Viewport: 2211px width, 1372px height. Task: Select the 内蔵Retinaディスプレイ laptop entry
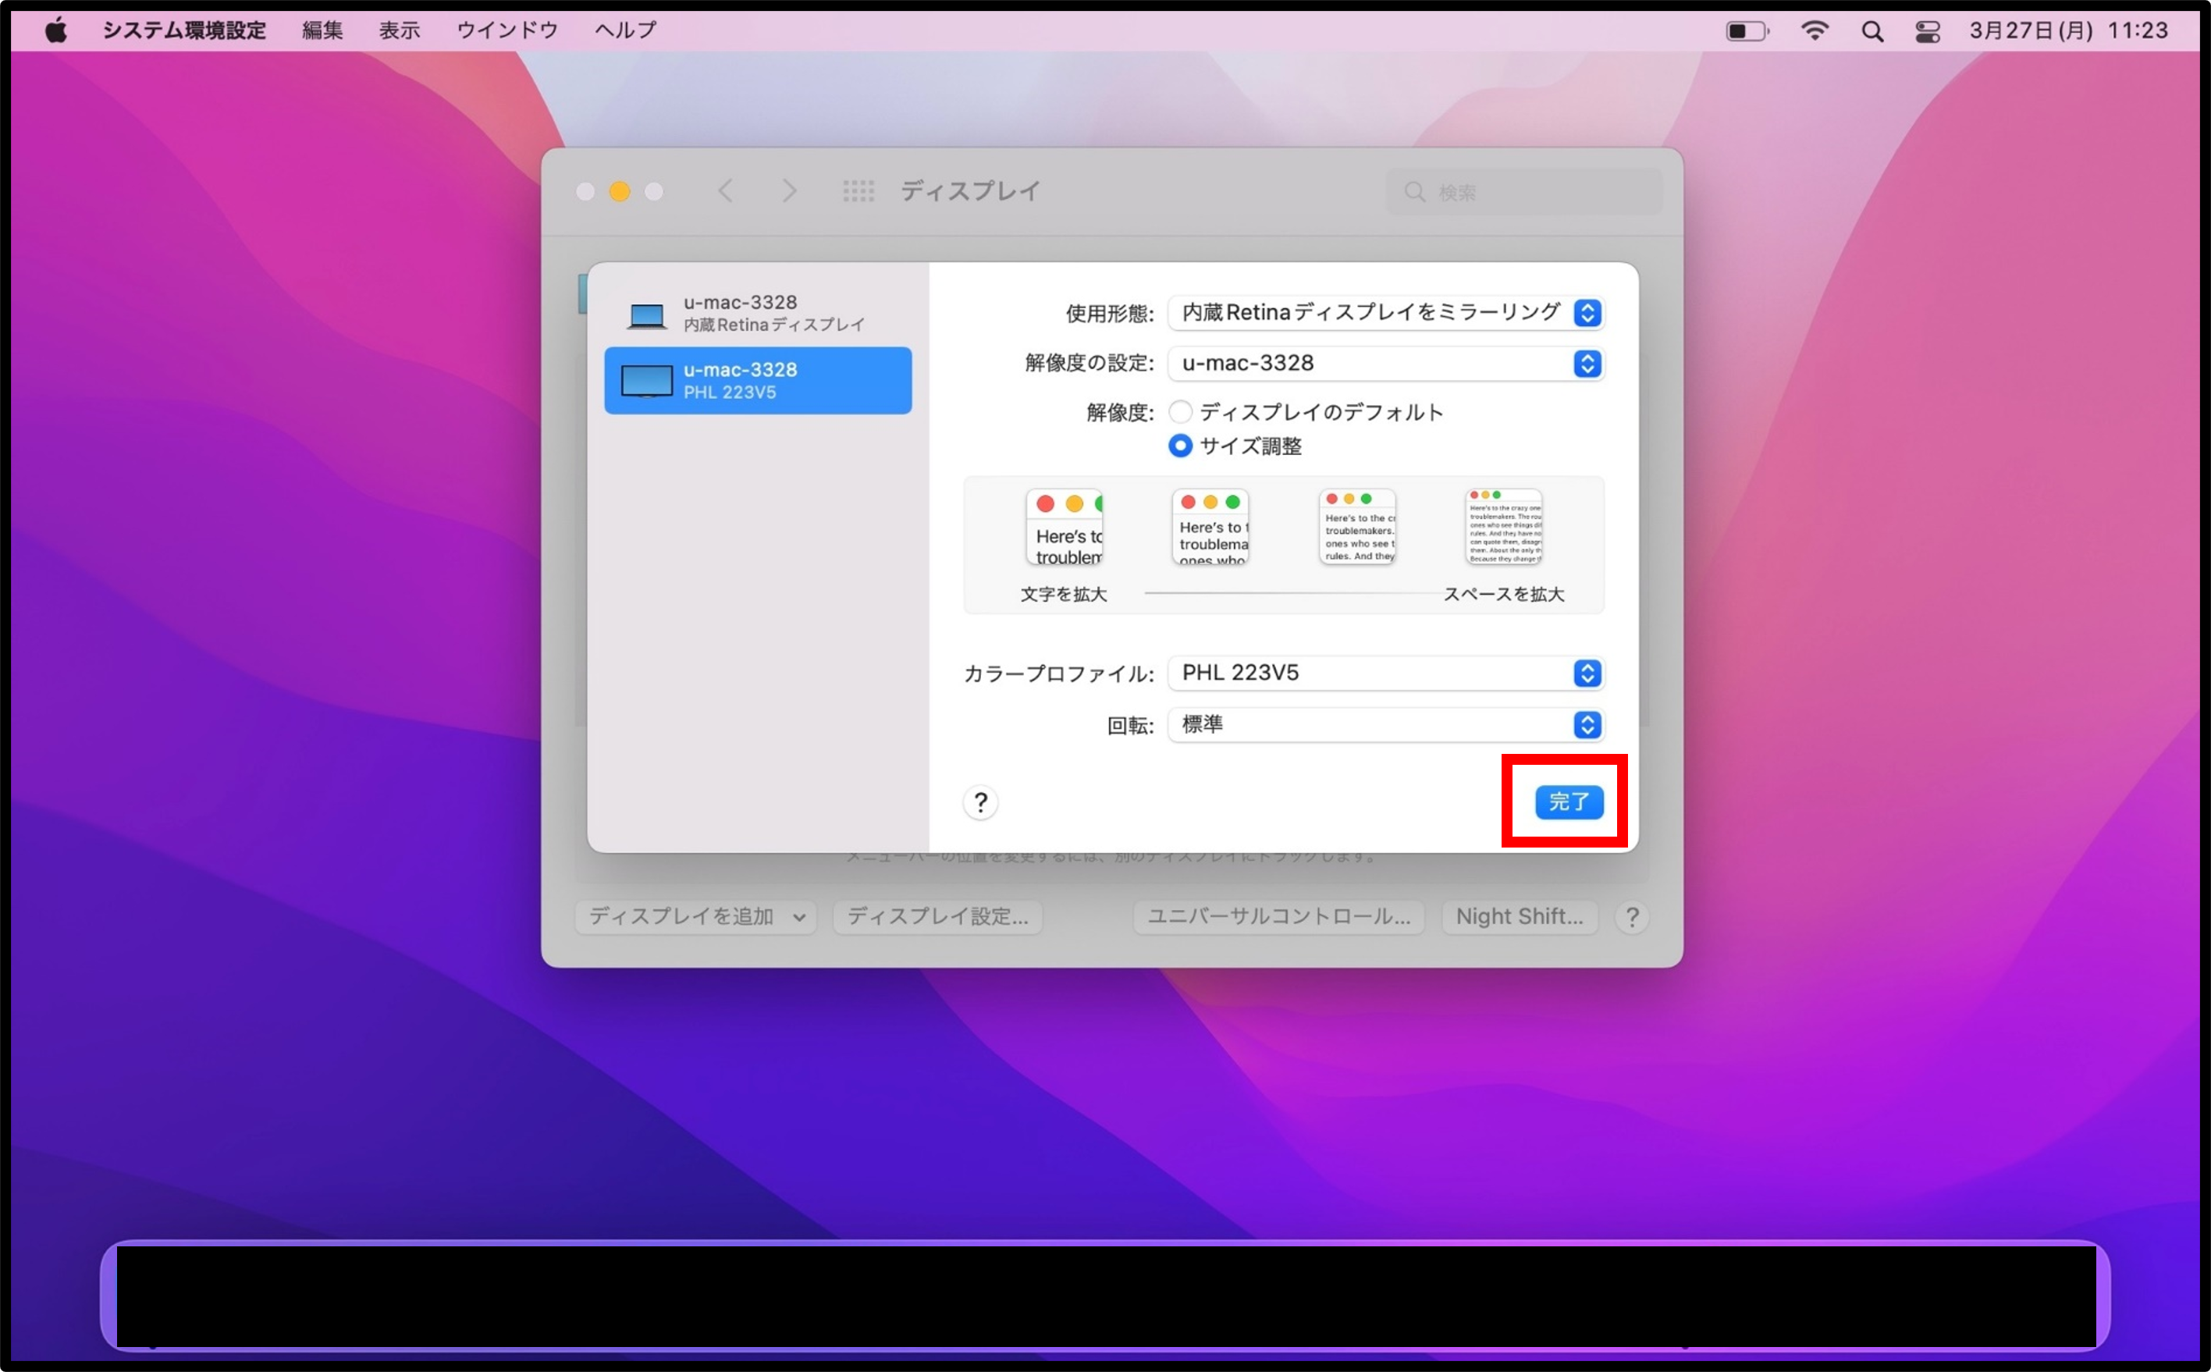click(758, 313)
